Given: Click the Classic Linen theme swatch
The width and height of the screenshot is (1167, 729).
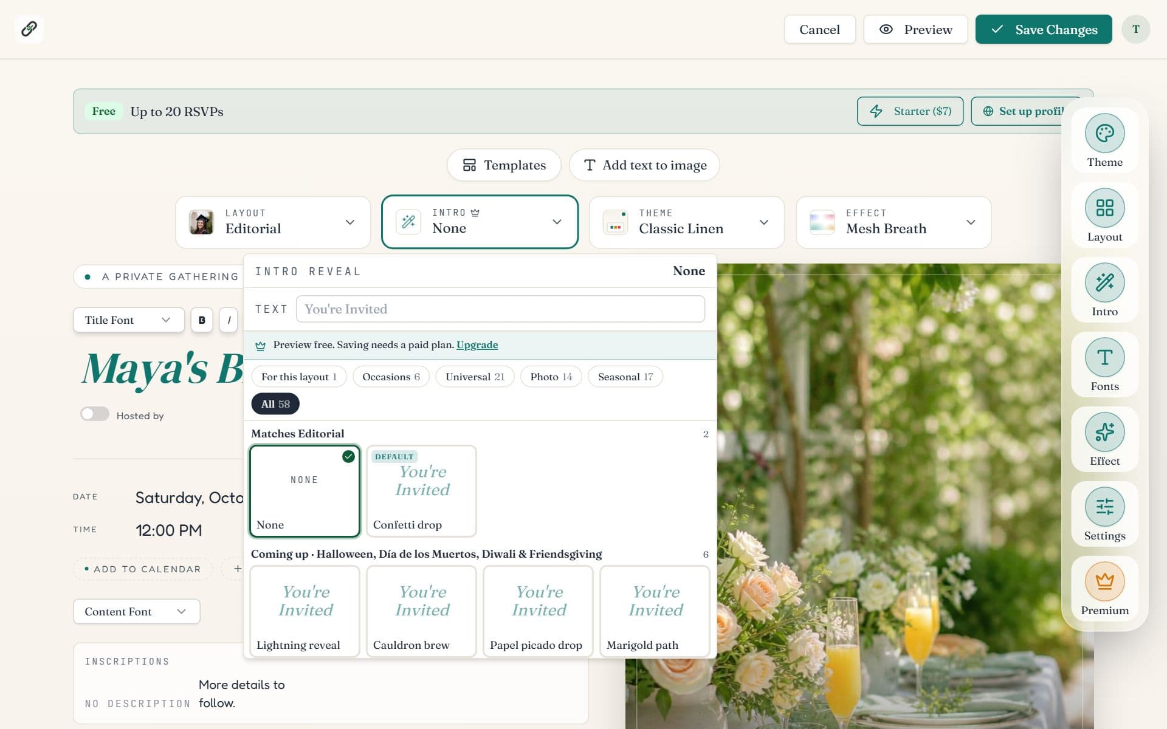Looking at the screenshot, I should tap(615, 222).
